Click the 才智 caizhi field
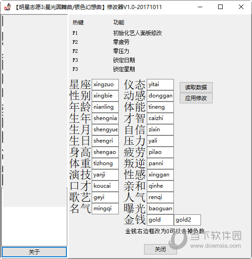This screenshot has height=259, width=252. [160, 118]
